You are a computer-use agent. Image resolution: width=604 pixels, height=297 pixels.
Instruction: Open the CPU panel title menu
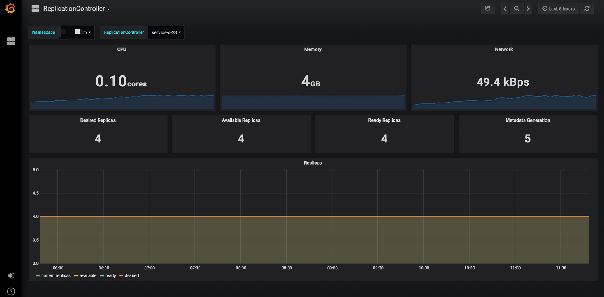coord(122,49)
